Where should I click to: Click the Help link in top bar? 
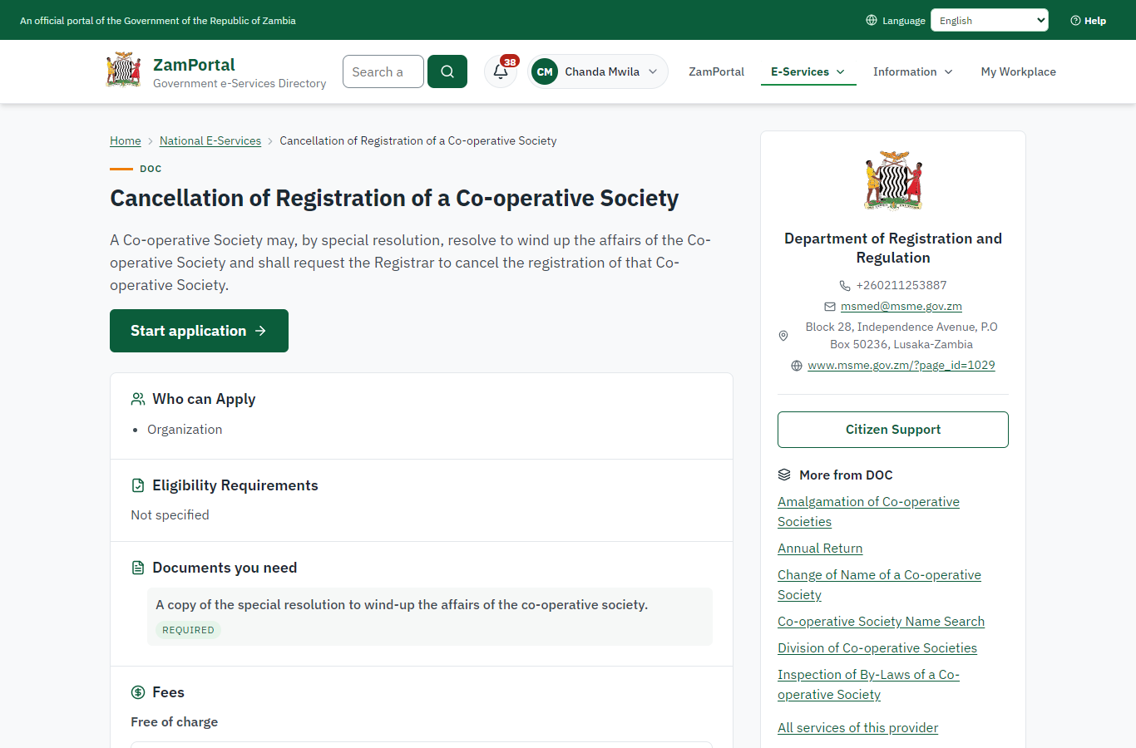pyautogui.click(x=1088, y=21)
